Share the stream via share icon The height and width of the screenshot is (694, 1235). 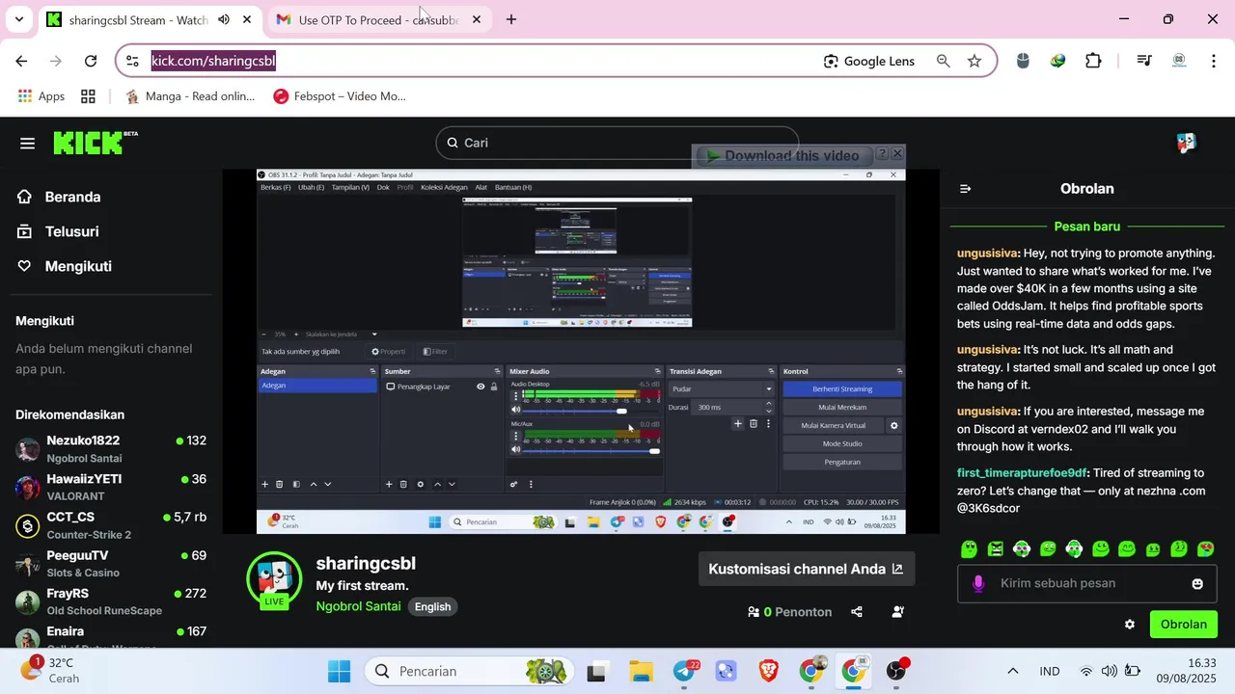pos(857,612)
